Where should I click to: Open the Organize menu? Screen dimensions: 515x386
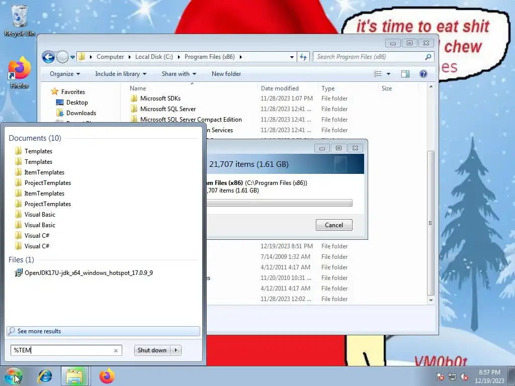pyautogui.click(x=65, y=74)
